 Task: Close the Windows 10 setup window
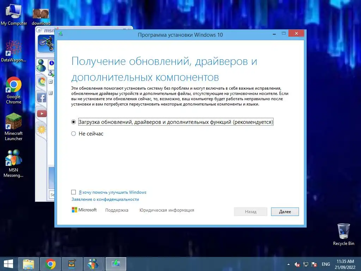click(x=296, y=34)
